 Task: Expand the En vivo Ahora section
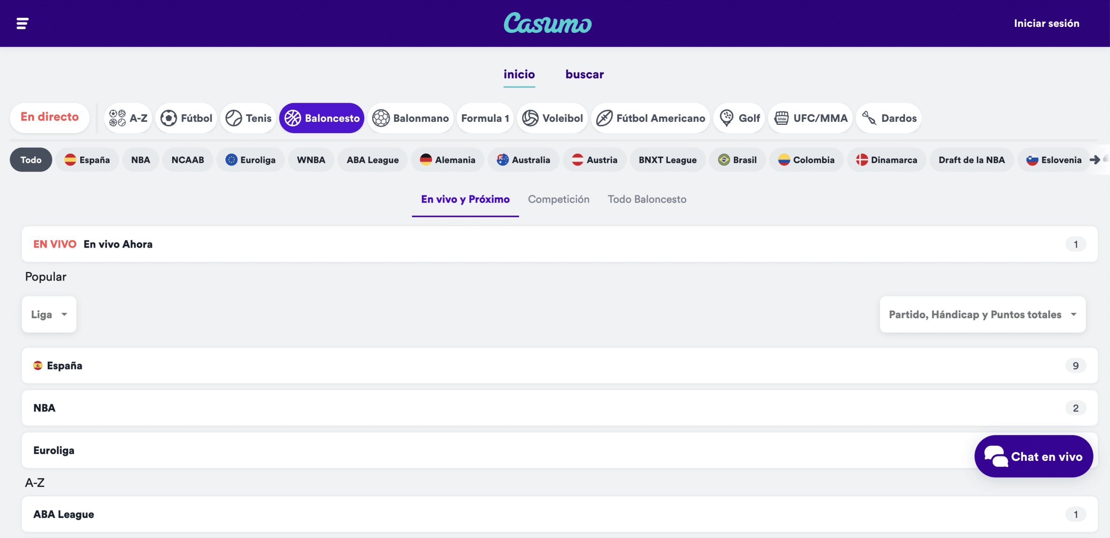(559, 244)
